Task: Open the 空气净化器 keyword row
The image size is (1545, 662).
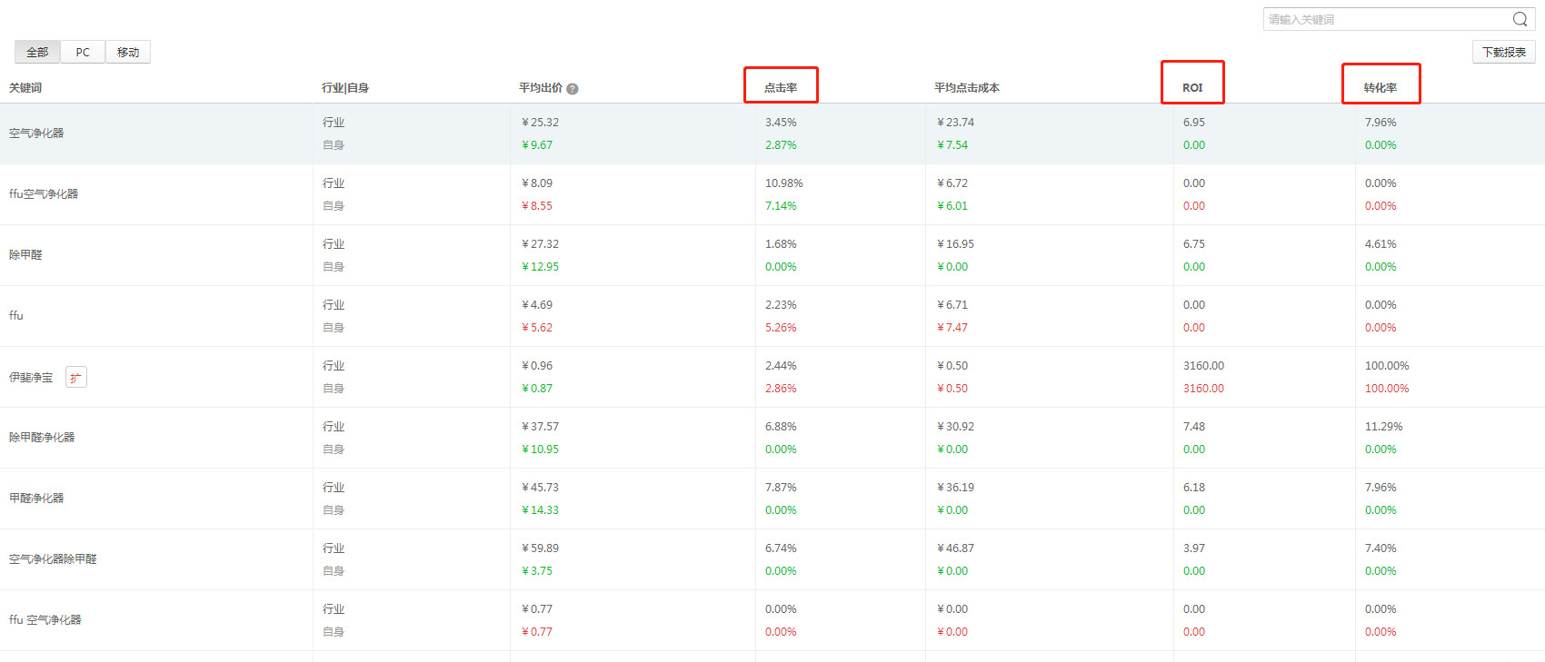Action: coord(36,133)
